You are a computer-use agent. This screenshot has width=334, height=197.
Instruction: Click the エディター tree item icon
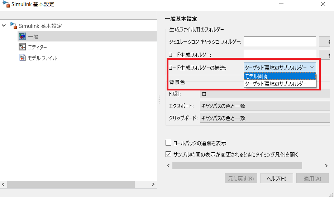tap(22, 47)
